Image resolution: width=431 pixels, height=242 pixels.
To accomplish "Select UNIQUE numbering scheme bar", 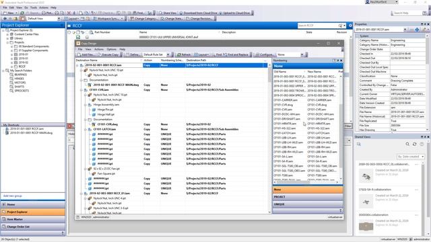I will coord(308,204).
